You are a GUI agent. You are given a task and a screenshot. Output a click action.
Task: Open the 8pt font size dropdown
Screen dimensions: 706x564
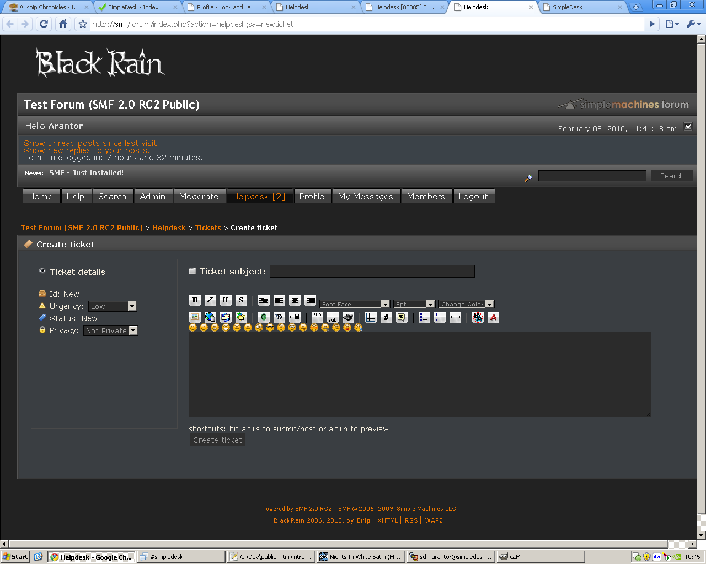tap(414, 304)
